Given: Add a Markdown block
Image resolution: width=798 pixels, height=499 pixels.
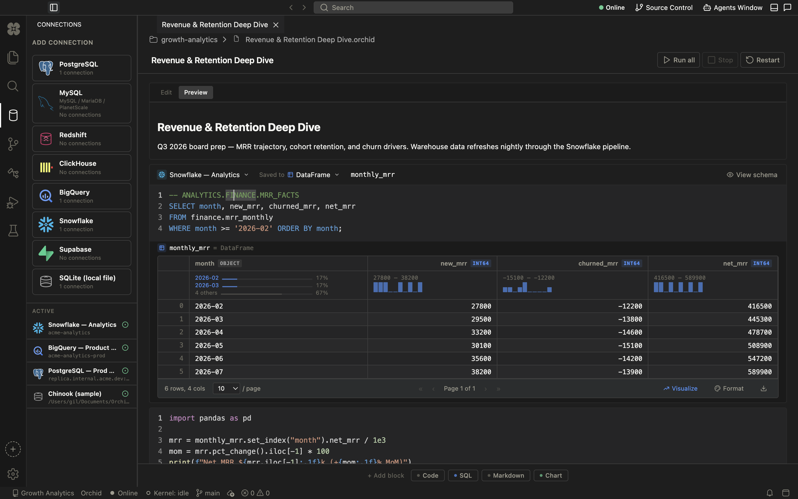Looking at the screenshot, I should tap(506, 475).
